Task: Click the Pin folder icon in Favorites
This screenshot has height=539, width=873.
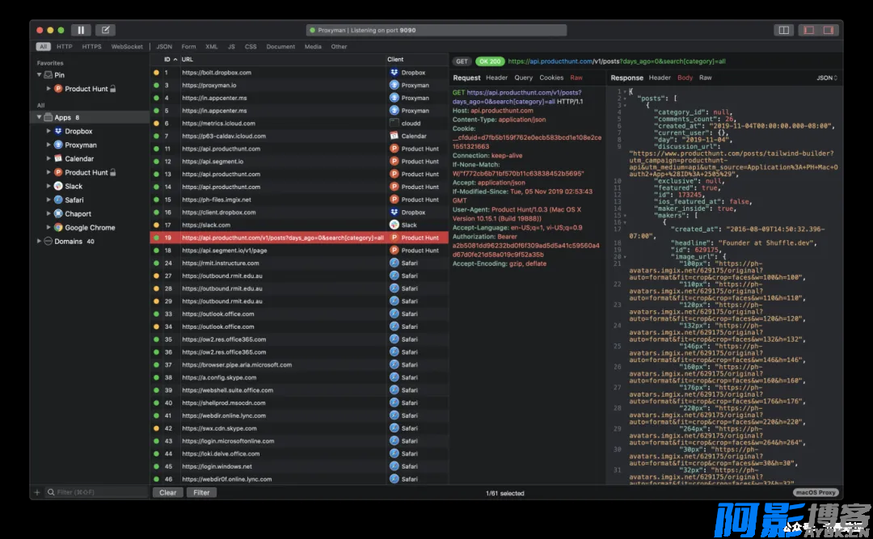Action: (x=48, y=74)
